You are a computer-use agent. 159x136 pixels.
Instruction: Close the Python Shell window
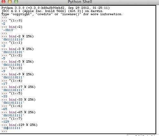click(x=3, y=1)
